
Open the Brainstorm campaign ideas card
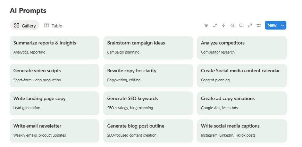point(148,48)
